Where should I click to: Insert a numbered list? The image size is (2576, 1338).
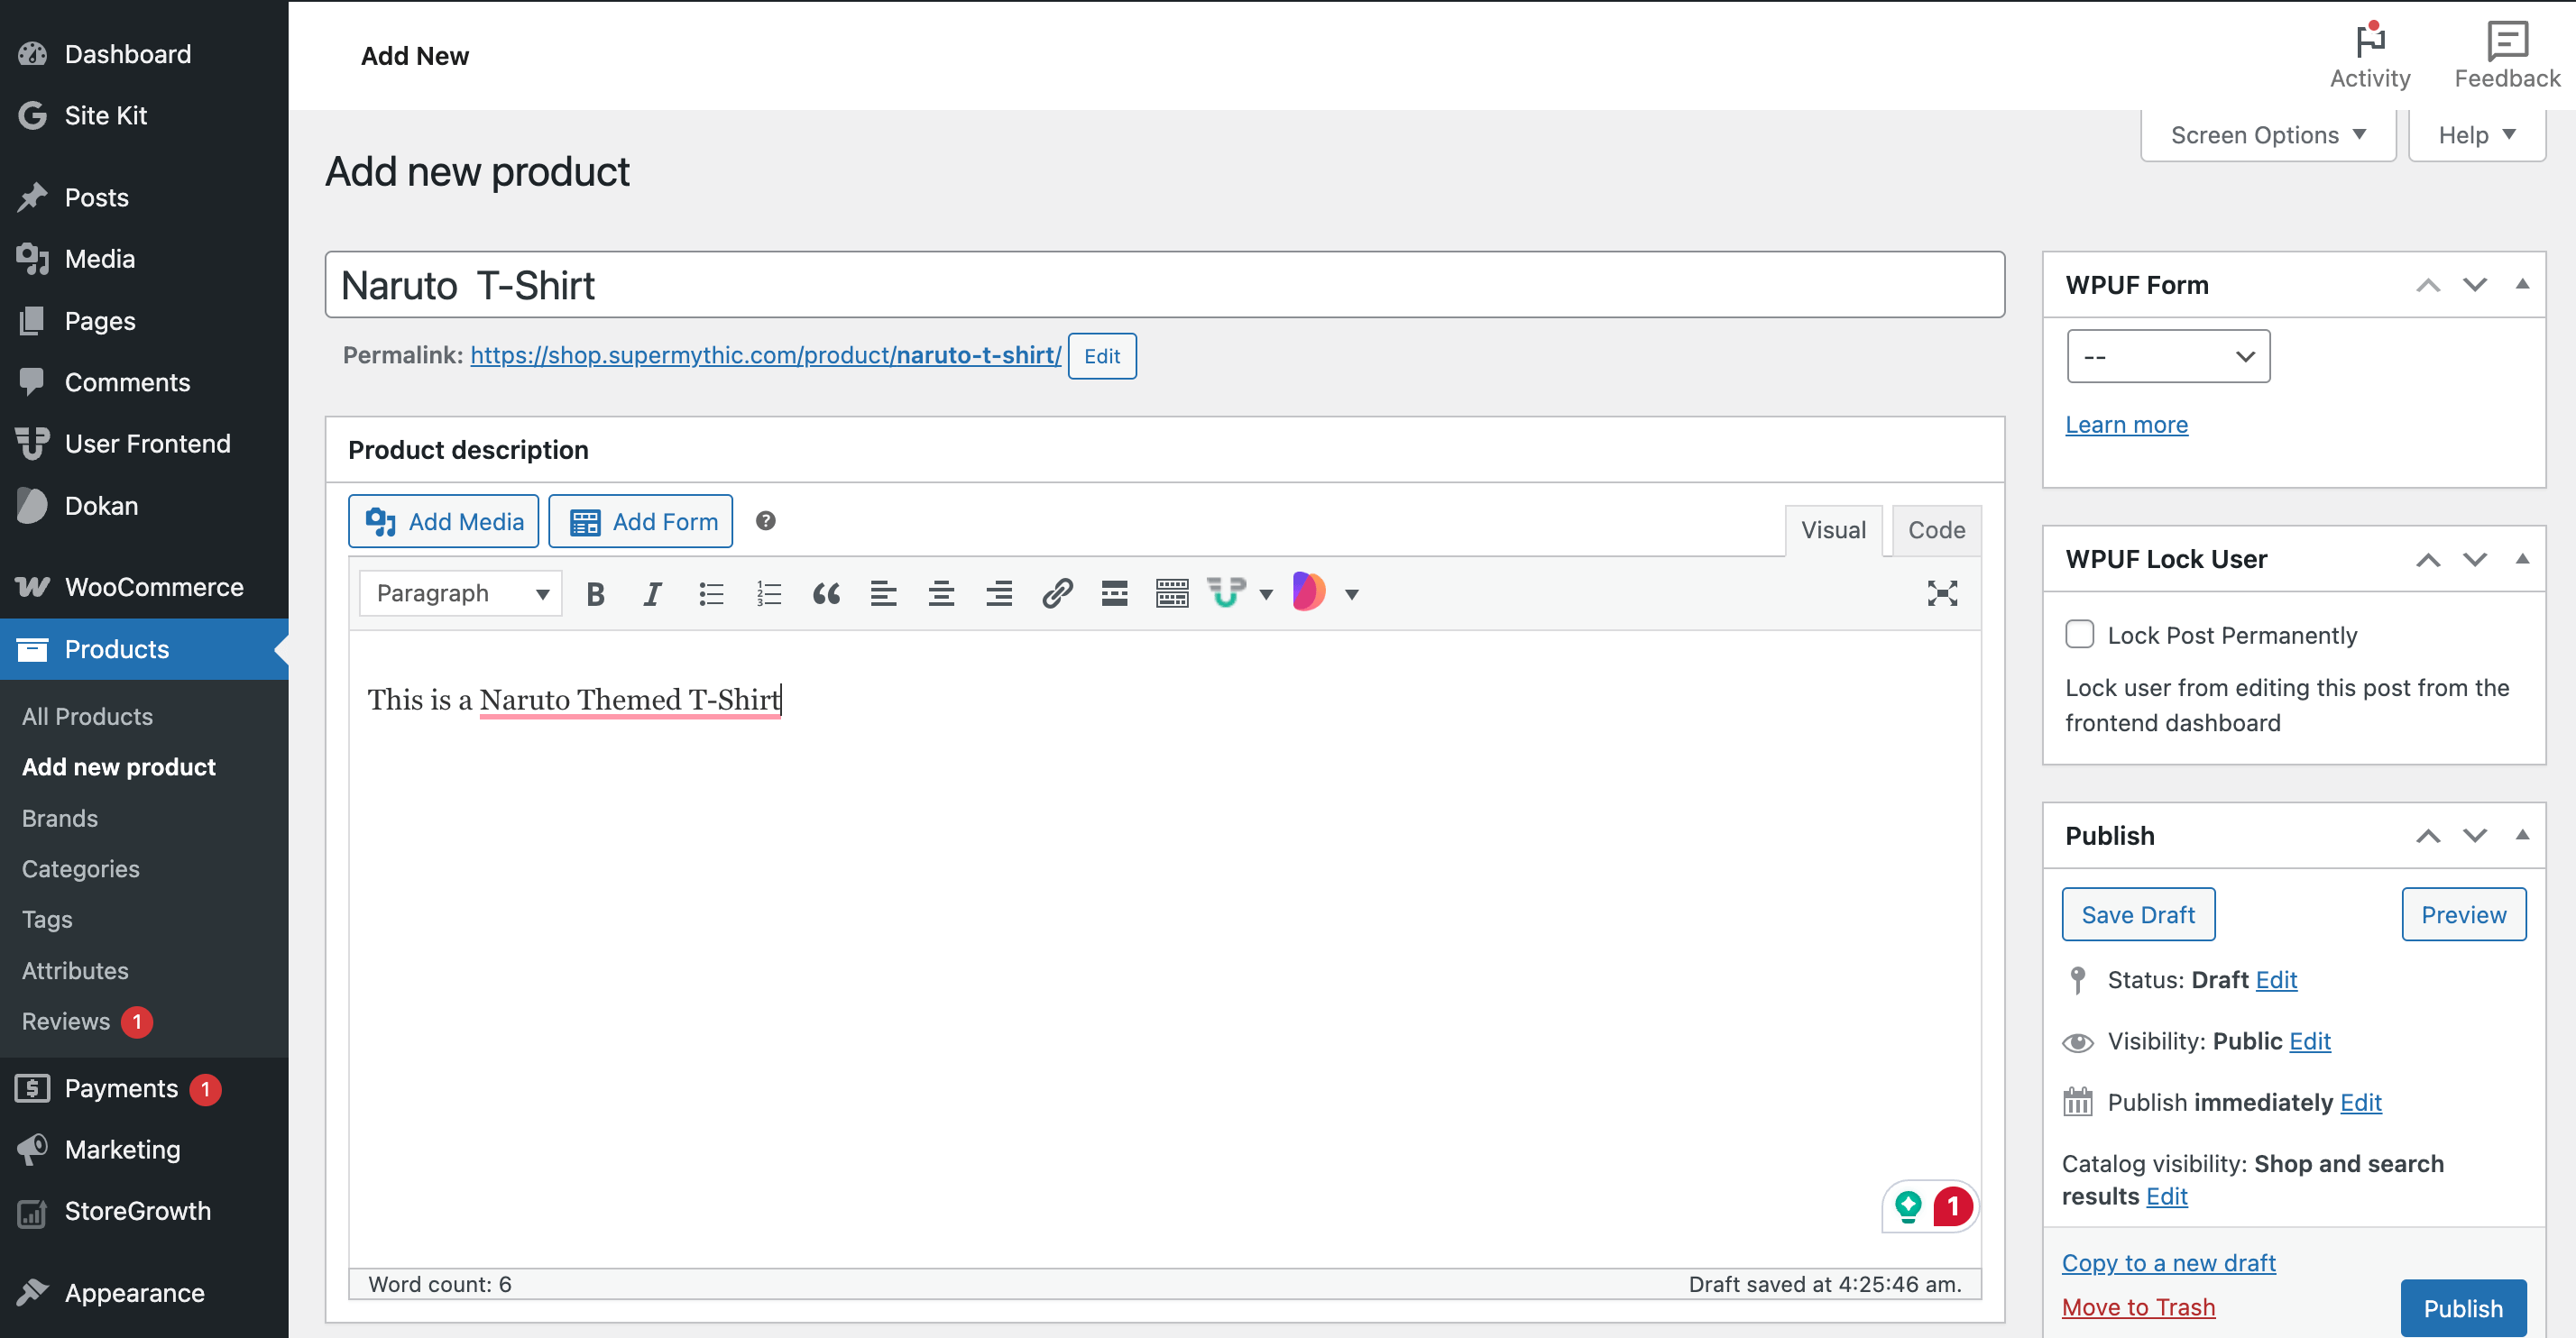pos(768,593)
